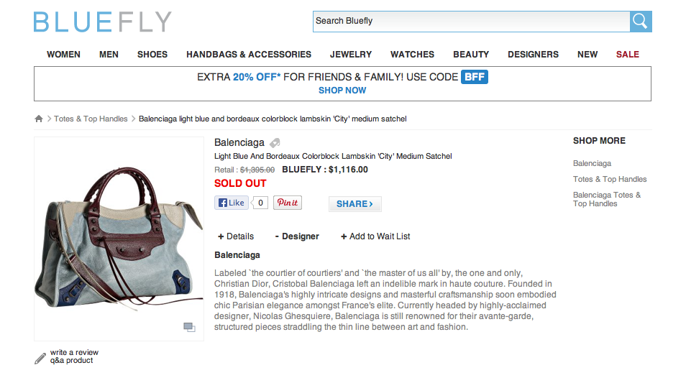Image resolution: width=686 pixels, height=378 pixels.
Task: Click the search magnifier button
Action: pyautogui.click(x=641, y=22)
